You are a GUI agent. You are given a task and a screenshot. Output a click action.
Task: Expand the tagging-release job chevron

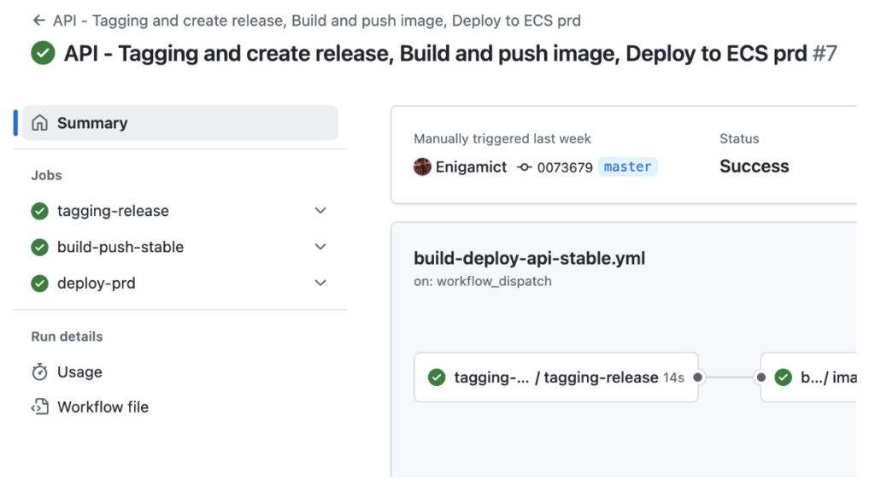pyautogui.click(x=320, y=211)
